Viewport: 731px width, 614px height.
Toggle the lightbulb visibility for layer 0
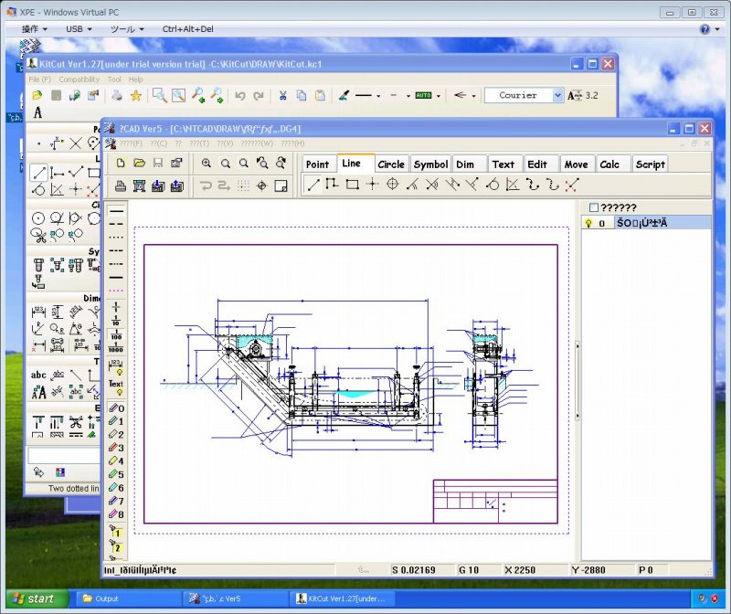coord(589,222)
